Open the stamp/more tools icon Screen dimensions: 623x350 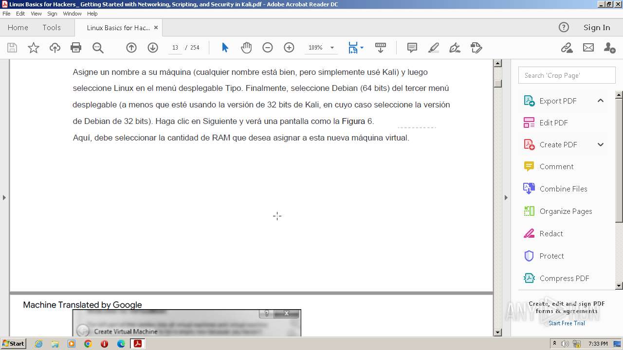click(476, 48)
